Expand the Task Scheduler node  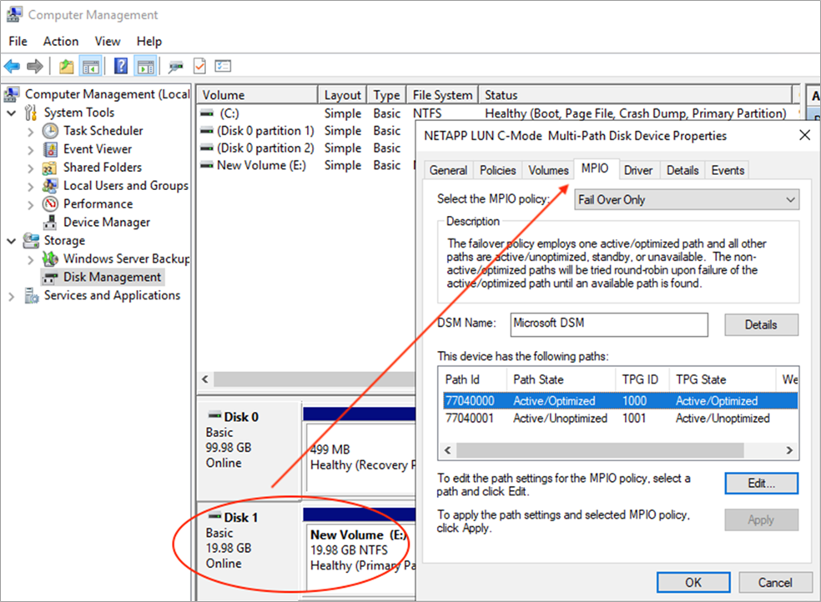(x=31, y=132)
